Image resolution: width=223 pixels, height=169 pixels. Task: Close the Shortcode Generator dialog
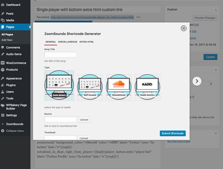pos(183,28)
